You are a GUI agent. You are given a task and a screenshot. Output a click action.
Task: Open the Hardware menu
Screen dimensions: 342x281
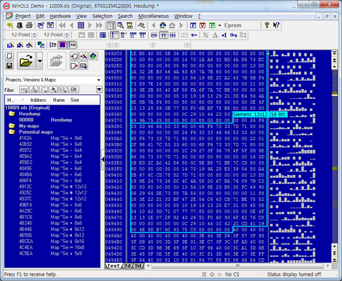coord(60,16)
